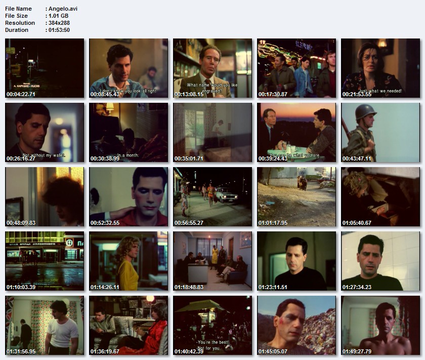Click the thumbnail at 00:17:30.87
Image resolution: width=425 pixels, height=360 pixels.
tap(296, 68)
